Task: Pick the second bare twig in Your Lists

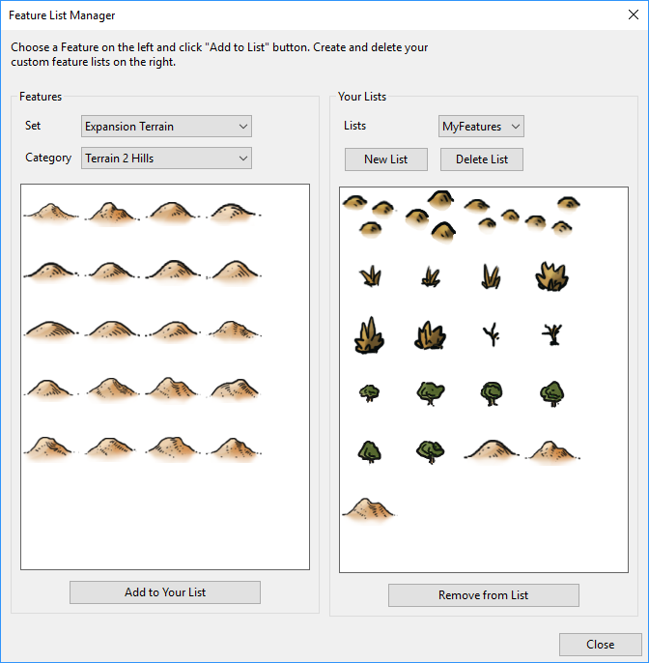Action: pos(551,335)
